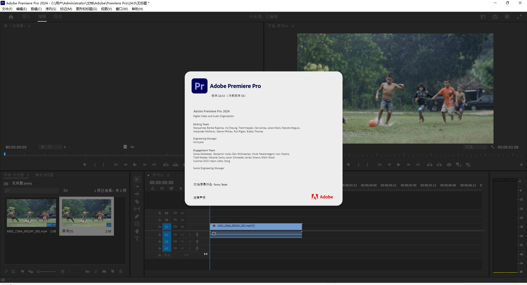
Task: Solo audio track A2
Action: click(190, 241)
